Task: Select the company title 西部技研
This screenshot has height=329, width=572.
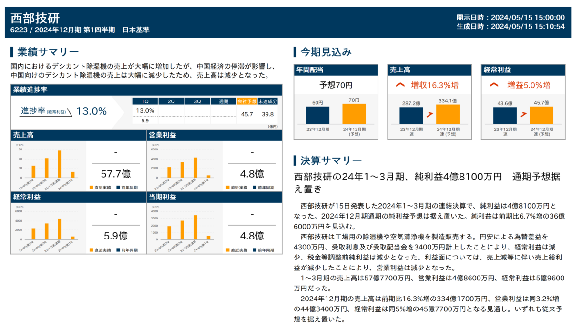Action: 35,18
